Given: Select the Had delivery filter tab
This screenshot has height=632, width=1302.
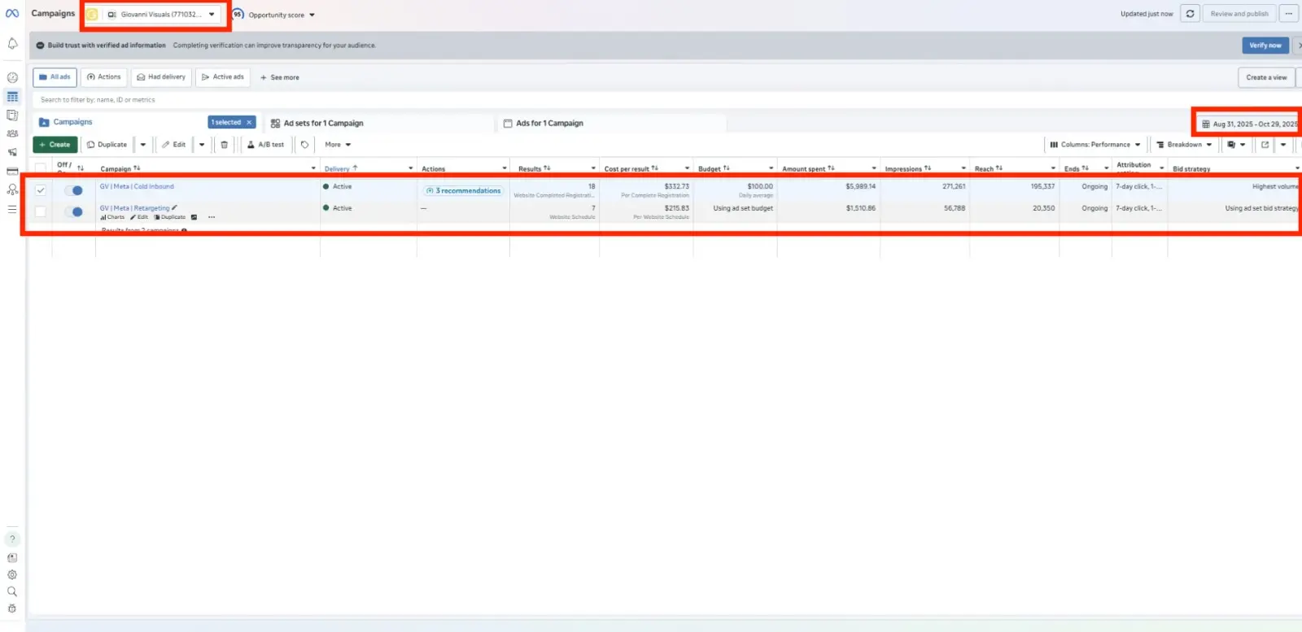Looking at the screenshot, I should 161,77.
